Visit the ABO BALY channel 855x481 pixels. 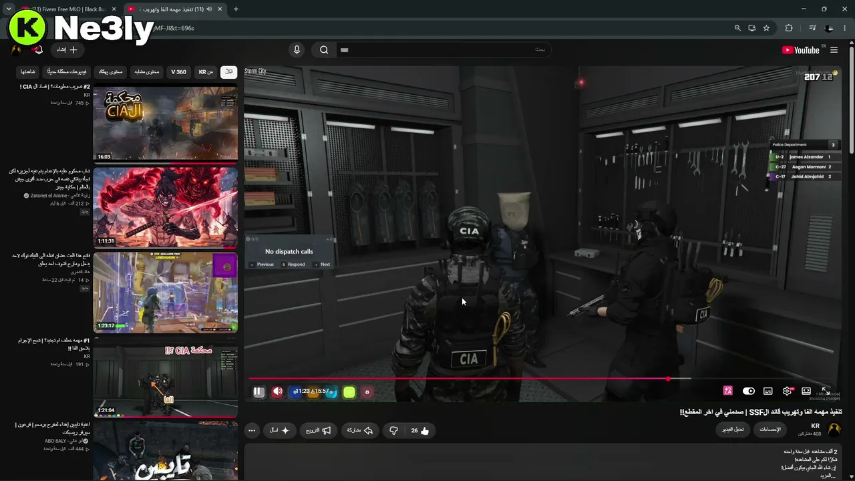(x=57, y=440)
